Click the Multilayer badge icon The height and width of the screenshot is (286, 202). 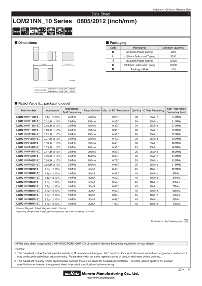click(25, 31)
